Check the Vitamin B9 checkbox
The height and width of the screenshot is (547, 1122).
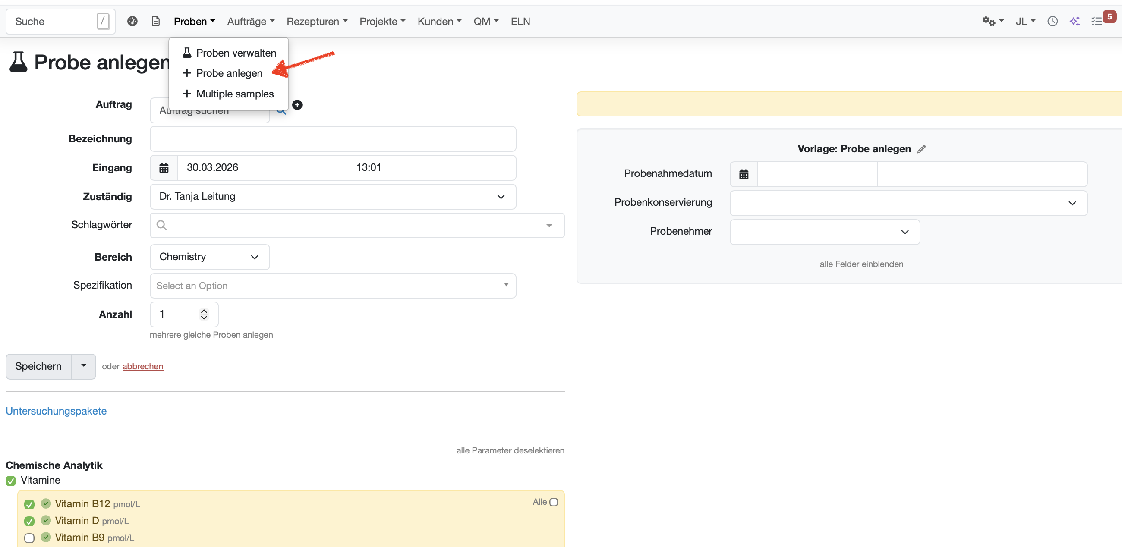[x=29, y=538]
